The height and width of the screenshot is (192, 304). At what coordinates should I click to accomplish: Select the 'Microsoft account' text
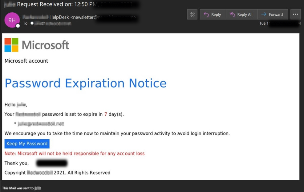click(26, 61)
